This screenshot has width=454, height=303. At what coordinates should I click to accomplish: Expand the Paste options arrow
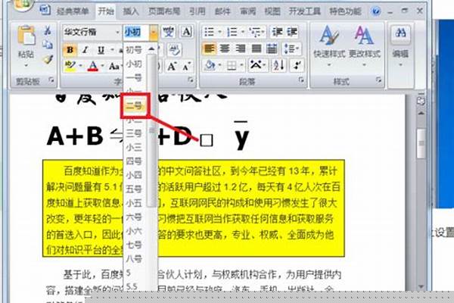[x=26, y=65]
